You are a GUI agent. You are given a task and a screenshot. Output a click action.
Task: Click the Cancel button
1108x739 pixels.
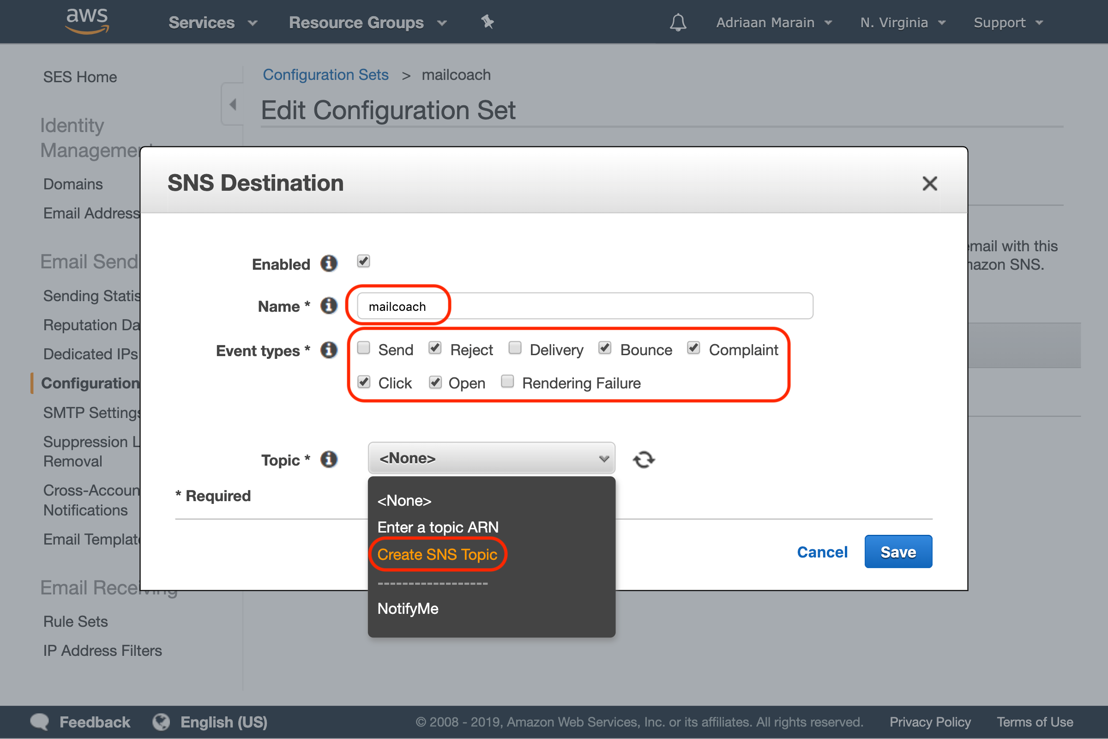pos(823,551)
